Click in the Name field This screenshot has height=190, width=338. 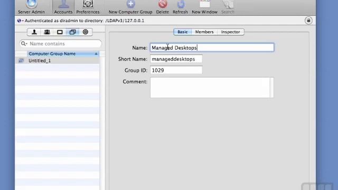212,47
